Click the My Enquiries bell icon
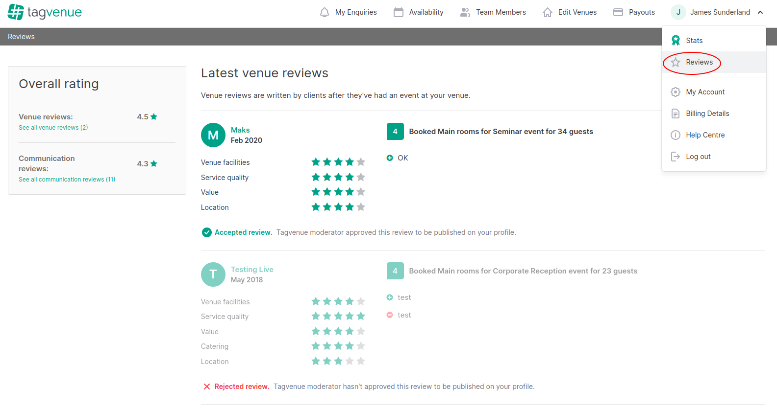The height and width of the screenshot is (410, 777). (325, 12)
